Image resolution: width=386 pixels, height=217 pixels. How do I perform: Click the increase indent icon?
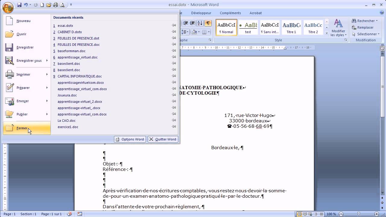coord(192,23)
